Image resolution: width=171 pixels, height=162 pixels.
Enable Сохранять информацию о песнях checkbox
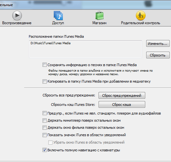point(44,65)
